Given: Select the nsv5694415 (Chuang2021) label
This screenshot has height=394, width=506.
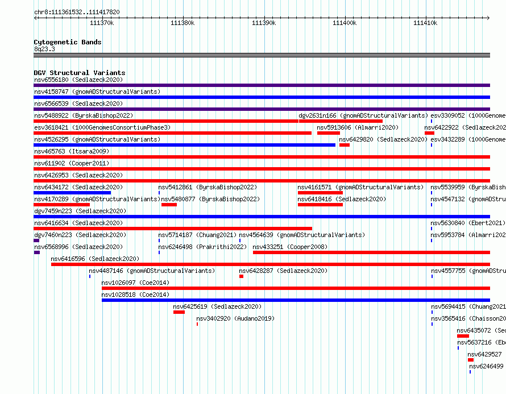Looking at the screenshot, I should (468, 306).
